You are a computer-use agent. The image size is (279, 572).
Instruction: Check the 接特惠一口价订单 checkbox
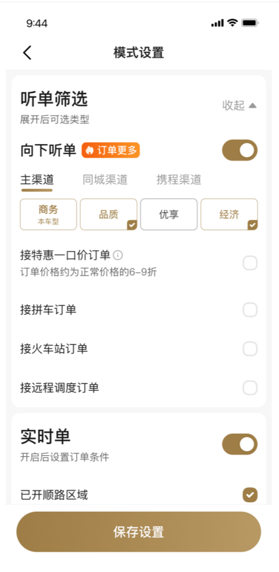coord(250,263)
